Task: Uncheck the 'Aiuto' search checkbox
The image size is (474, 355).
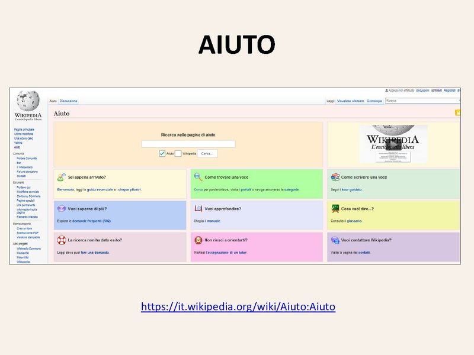Action: coord(162,153)
